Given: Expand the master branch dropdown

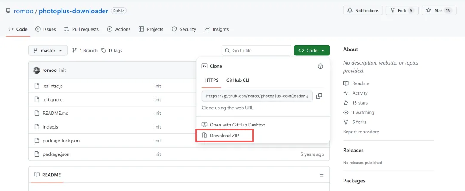Looking at the screenshot, I should (x=48, y=50).
